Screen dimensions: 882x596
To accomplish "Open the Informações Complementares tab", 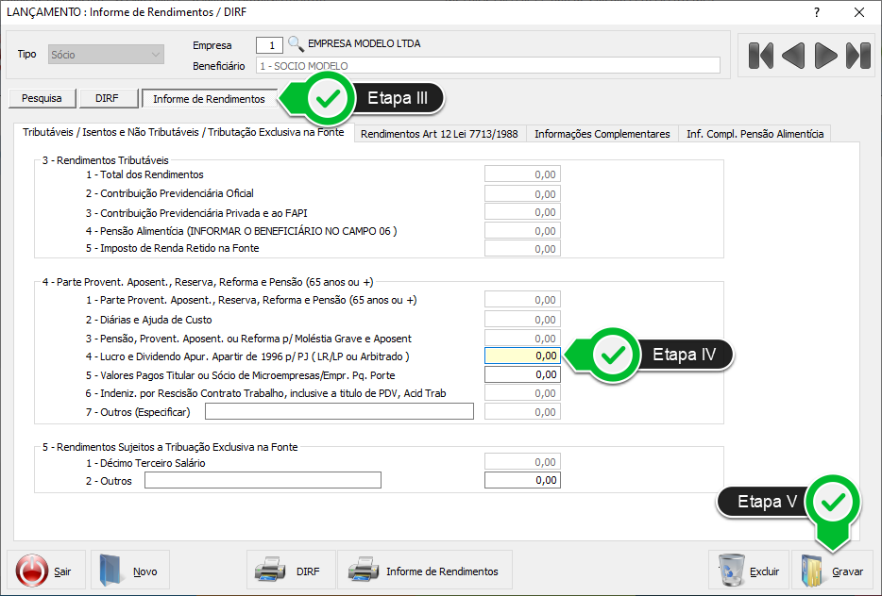I will point(602,134).
